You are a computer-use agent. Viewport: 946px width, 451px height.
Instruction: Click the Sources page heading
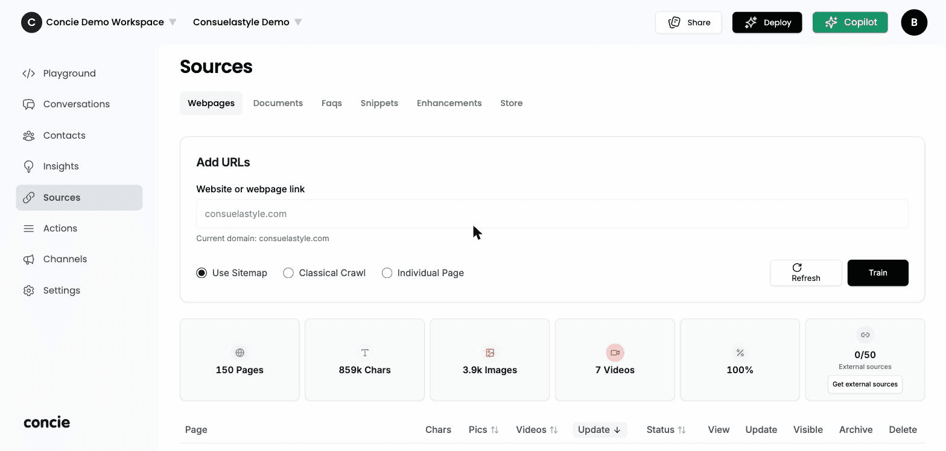(x=216, y=66)
